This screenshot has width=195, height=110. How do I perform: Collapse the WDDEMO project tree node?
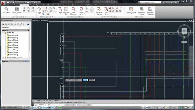click(x=3, y=33)
